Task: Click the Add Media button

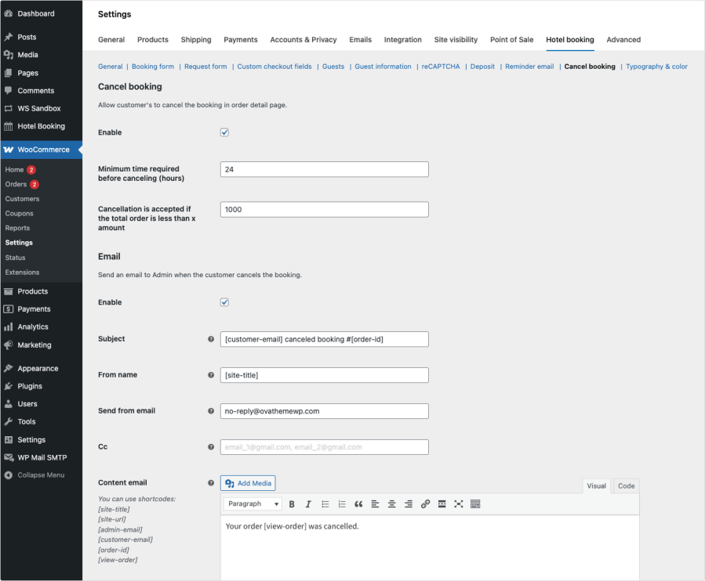Action: (x=248, y=484)
